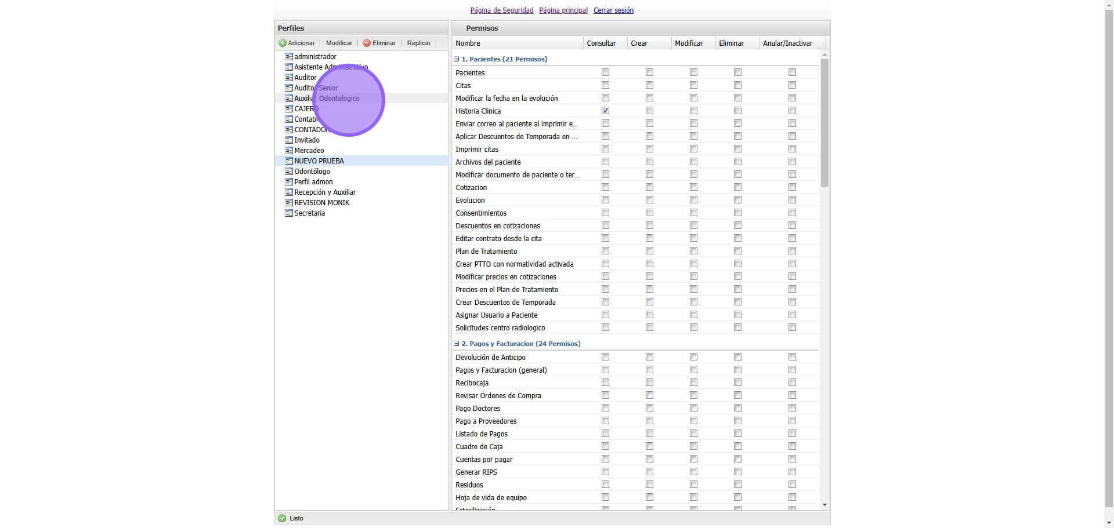Click the Replicar toolbar button
This screenshot has height=528, width=1114.
coord(418,43)
